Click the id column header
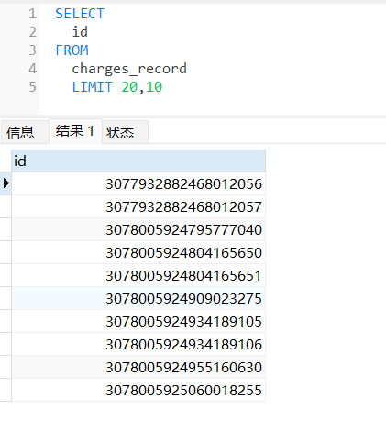 [138, 161]
